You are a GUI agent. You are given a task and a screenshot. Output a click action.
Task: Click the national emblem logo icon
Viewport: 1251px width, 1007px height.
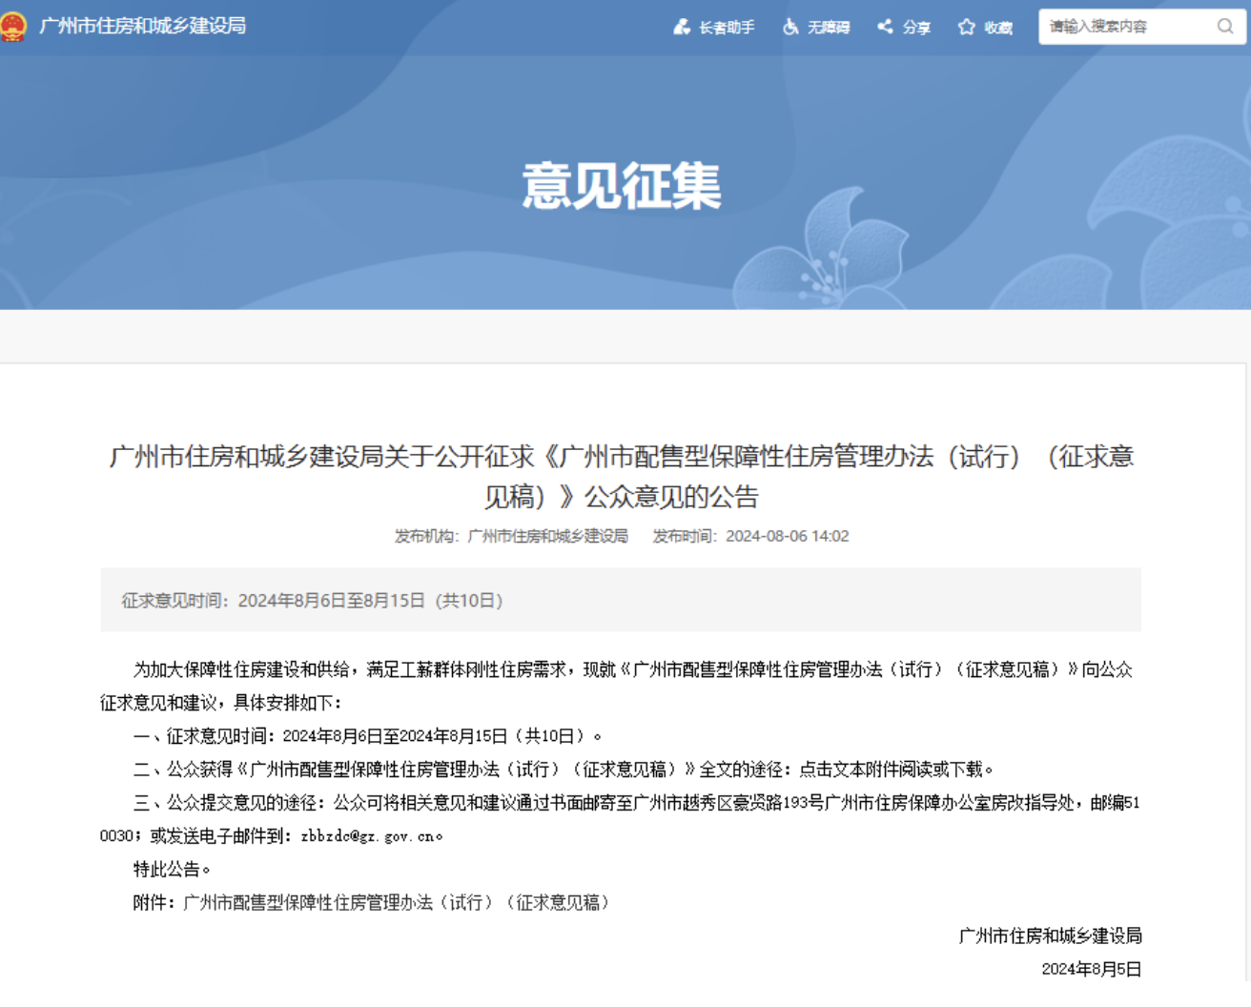click(12, 27)
